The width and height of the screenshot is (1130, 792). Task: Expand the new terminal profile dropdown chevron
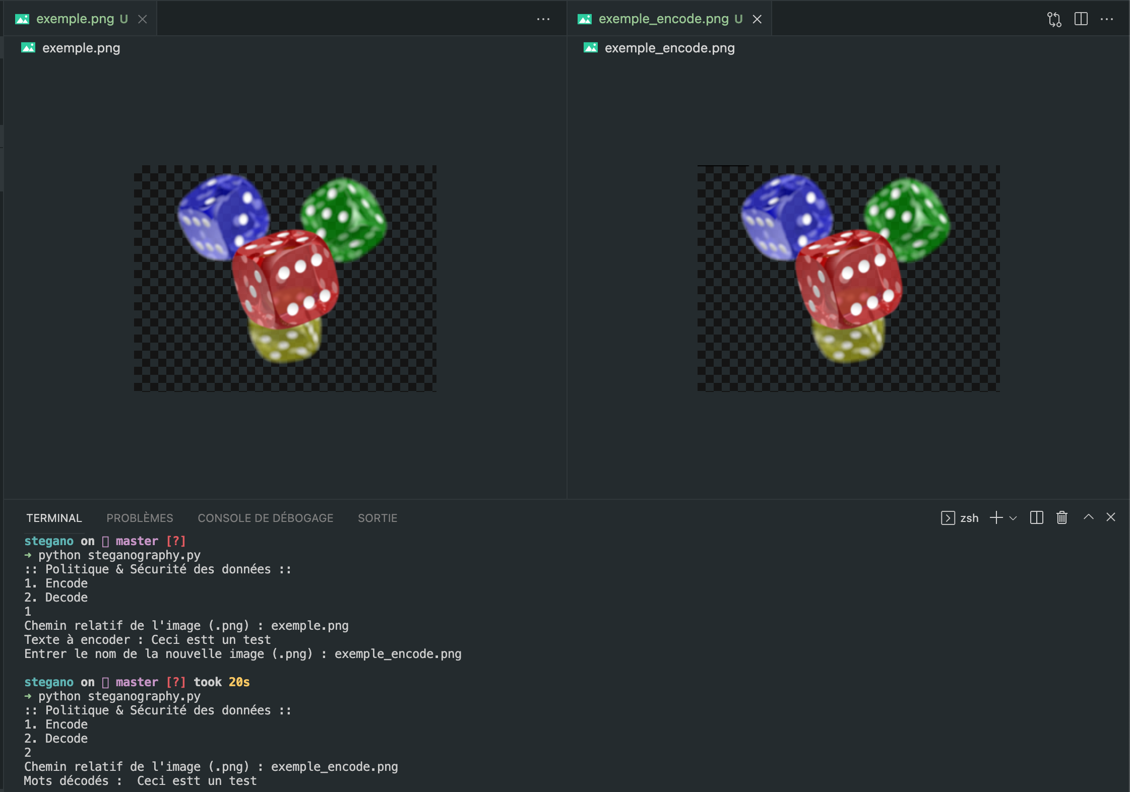click(x=1013, y=518)
